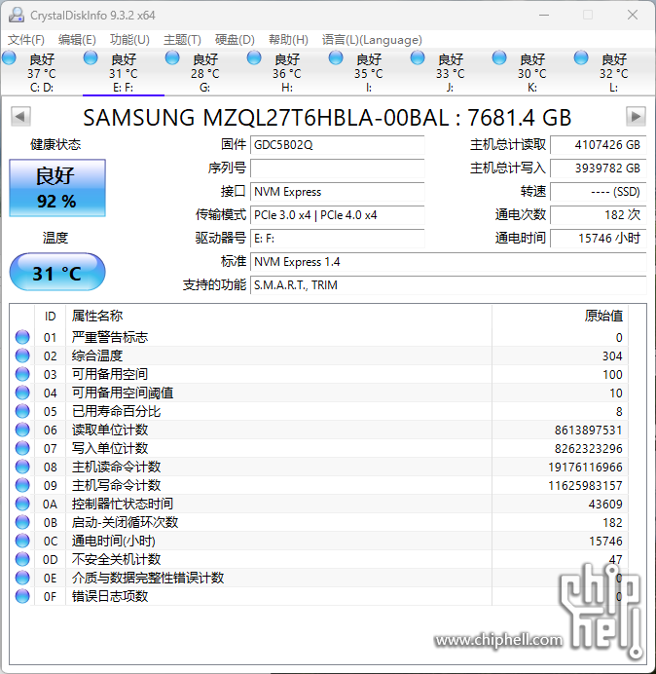
Task: Click status orb of row 0D 不安全关机计数
Action: (22, 559)
